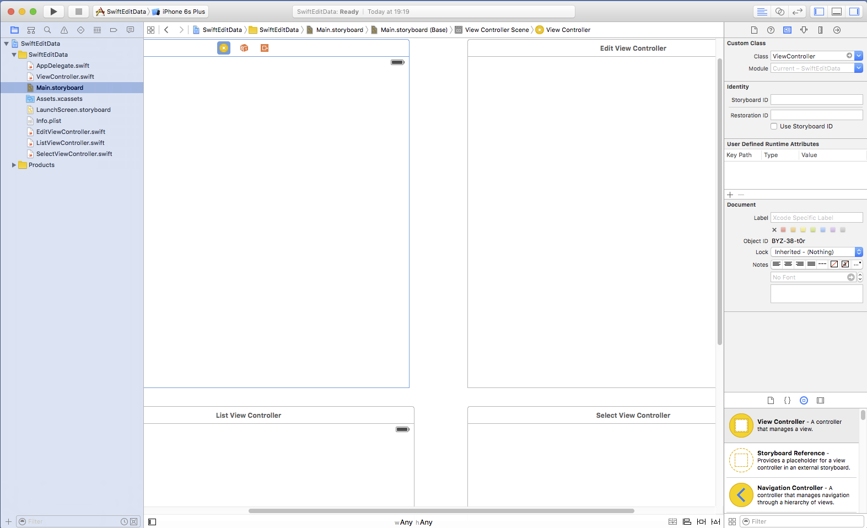867x528 pixels.
Task: Show the Issue navigator warning icon
Action: (x=64, y=30)
